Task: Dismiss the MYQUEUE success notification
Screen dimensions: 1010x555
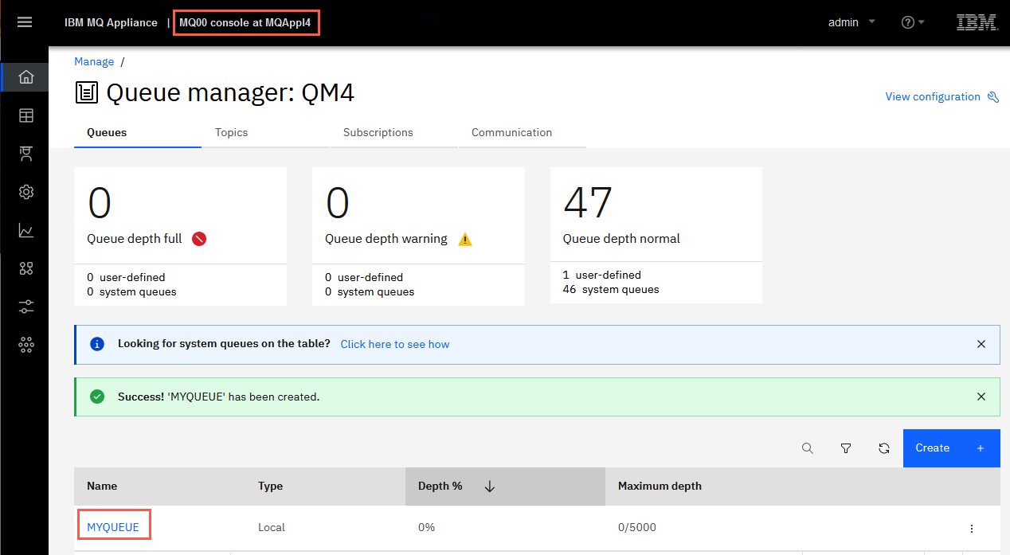Action: 981,397
